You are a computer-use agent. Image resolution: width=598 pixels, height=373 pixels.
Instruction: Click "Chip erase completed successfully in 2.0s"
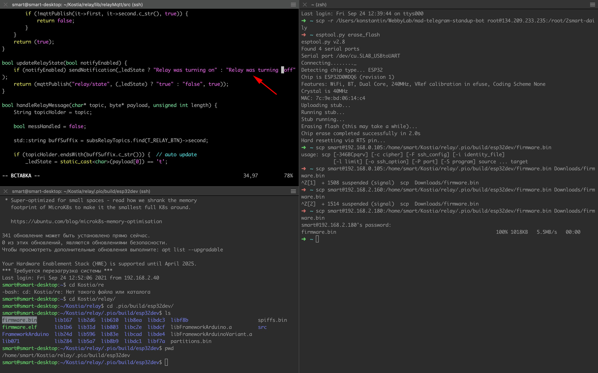point(361,134)
